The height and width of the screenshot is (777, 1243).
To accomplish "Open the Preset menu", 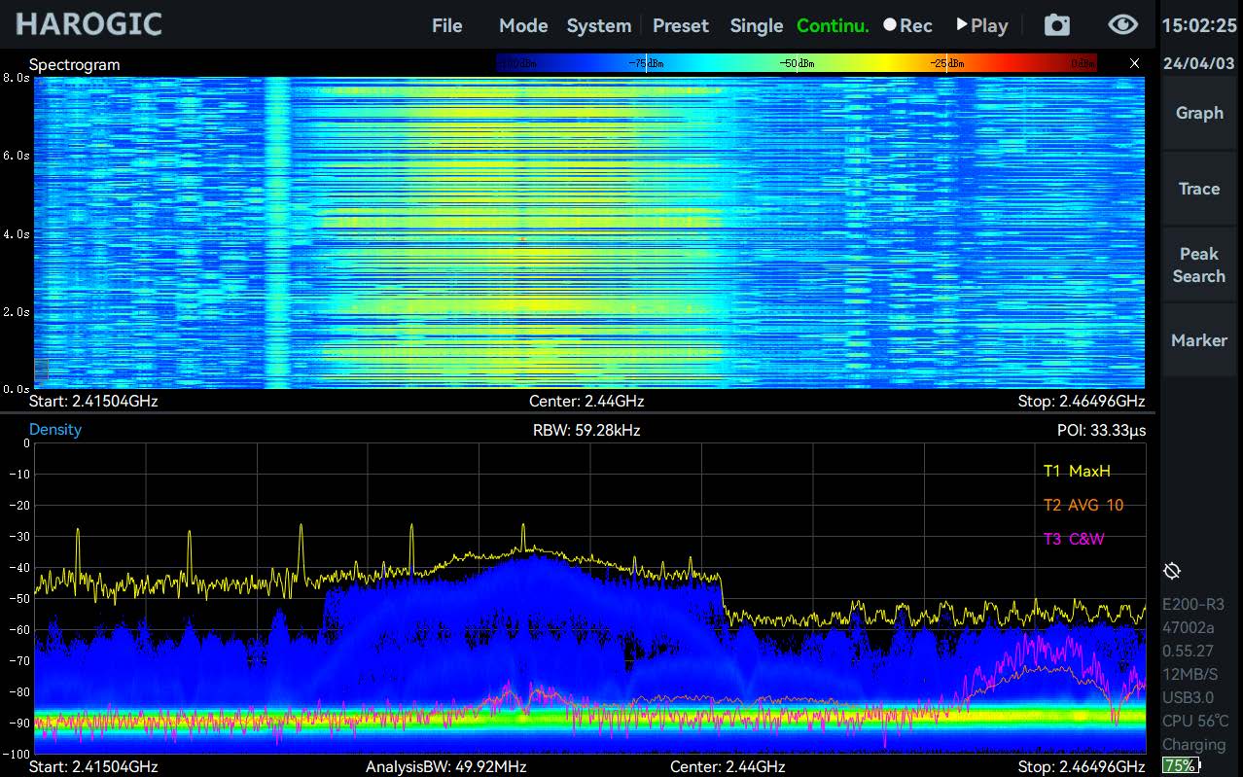I will (680, 25).
